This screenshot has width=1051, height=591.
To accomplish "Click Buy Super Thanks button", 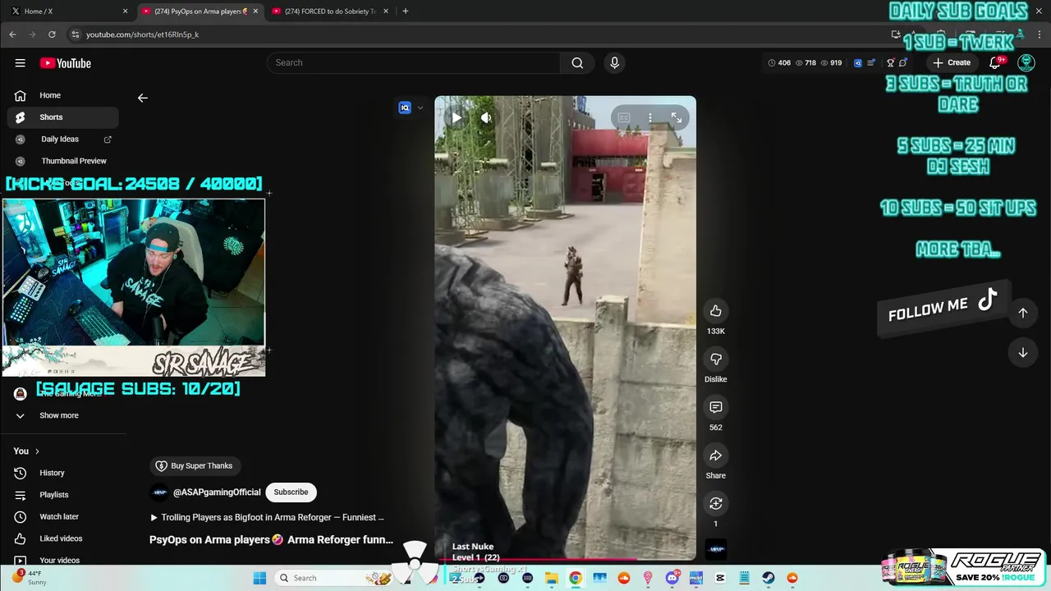I will [x=195, y=465].
